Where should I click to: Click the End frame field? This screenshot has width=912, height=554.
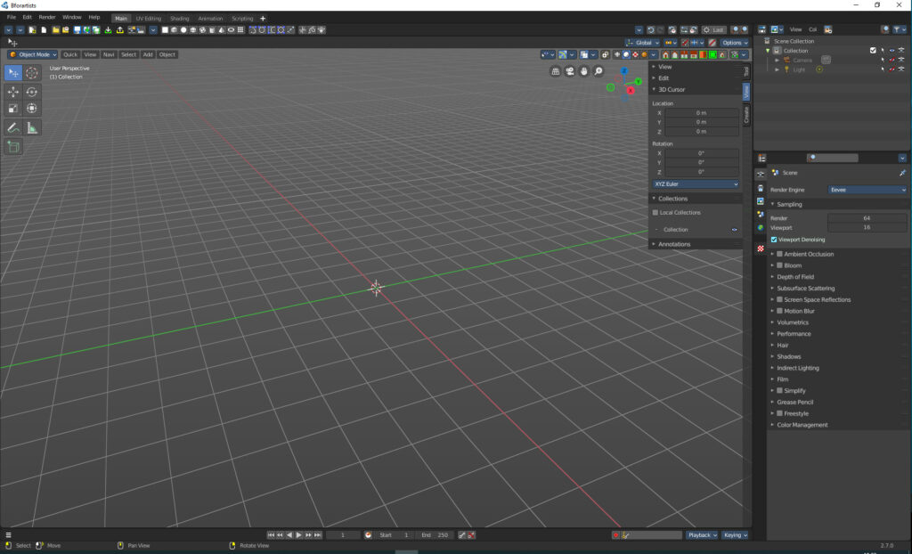click(436, 535)
